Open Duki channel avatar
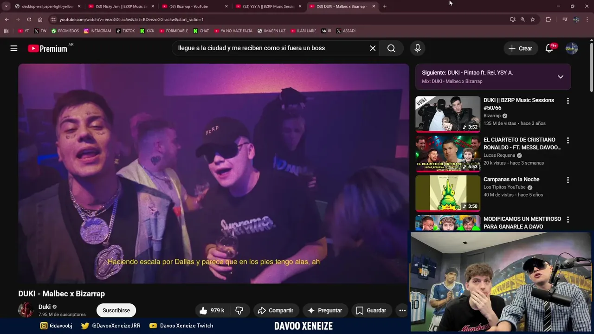This screenshot has width=594, height=334. coord(26,310)
